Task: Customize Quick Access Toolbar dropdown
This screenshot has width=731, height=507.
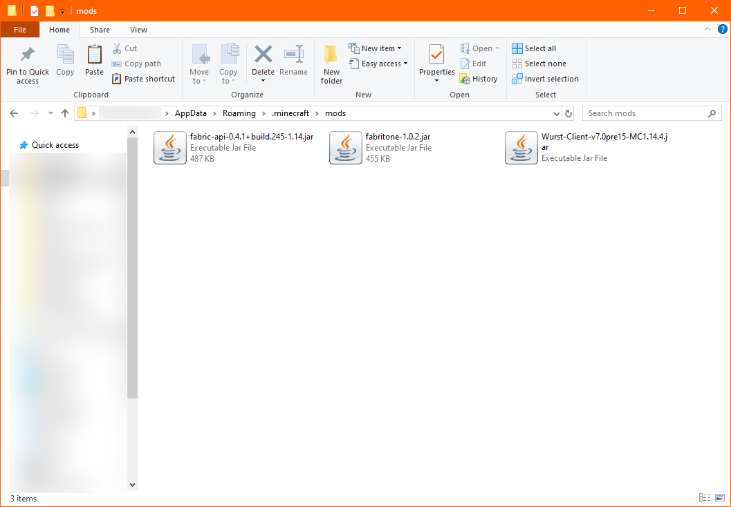Action: pos(62,11)
